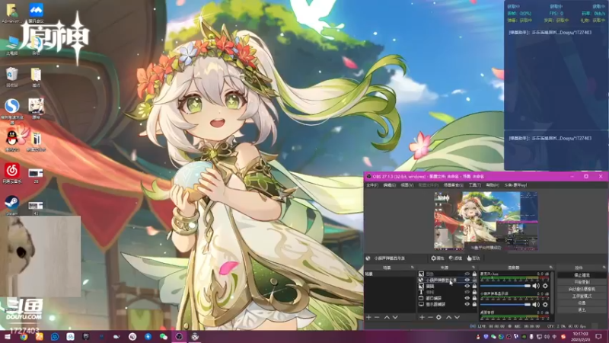Image resolution: width=609 pixels, height=343 pixels.
Task: Select 显示器捕获 source row
Action: point(447,304)
